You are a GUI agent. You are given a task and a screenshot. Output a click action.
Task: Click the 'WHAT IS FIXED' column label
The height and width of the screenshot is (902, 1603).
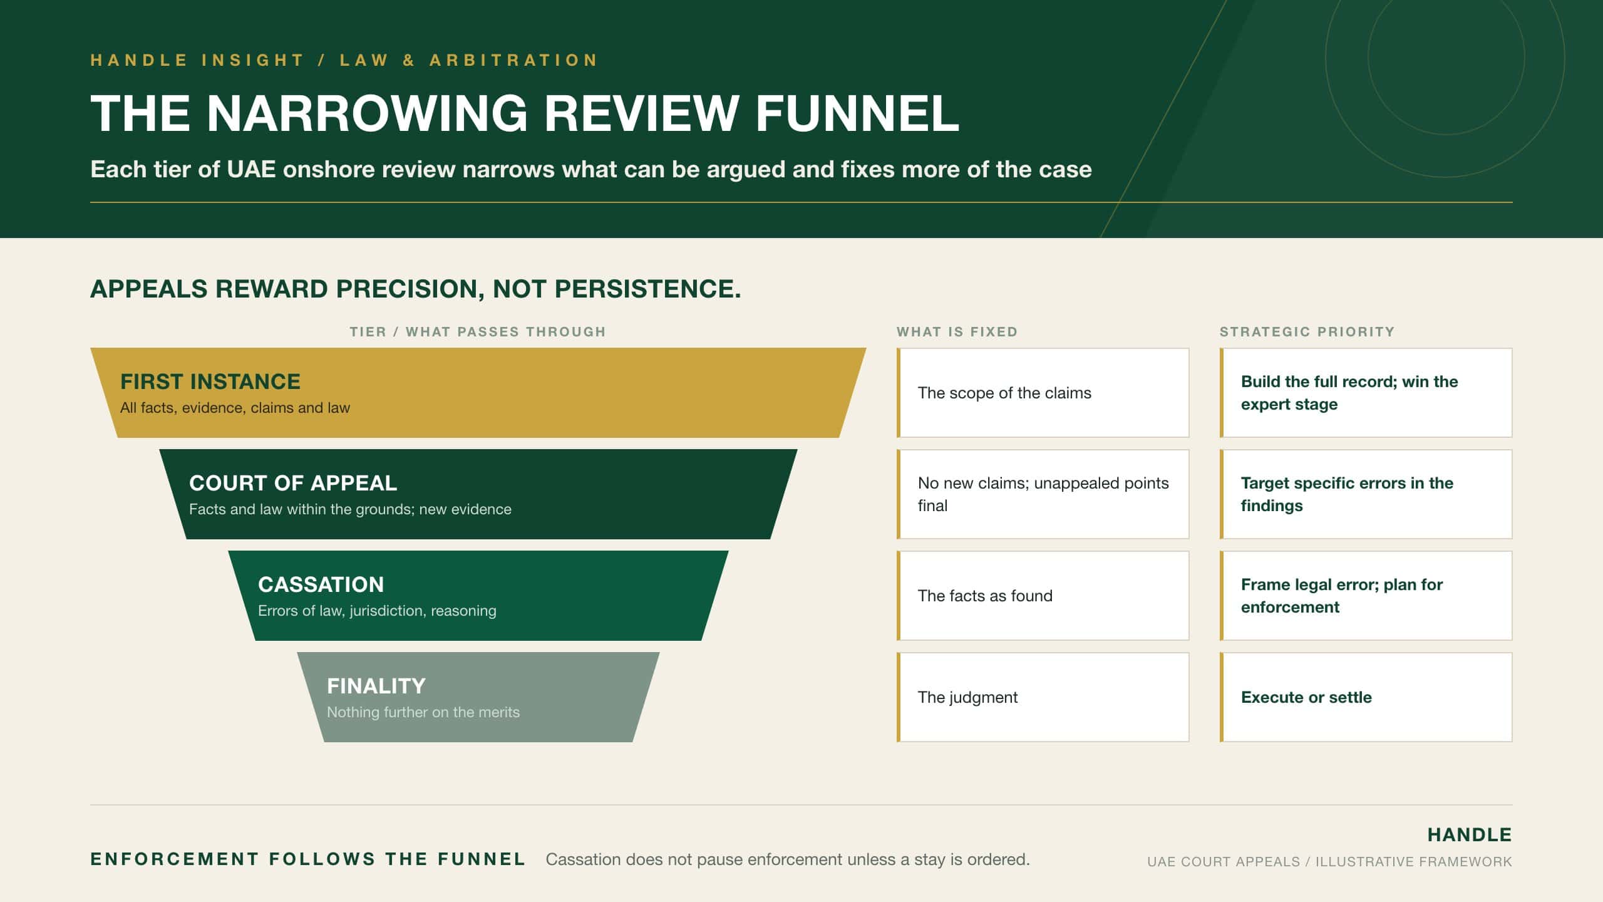pos(957,332)
